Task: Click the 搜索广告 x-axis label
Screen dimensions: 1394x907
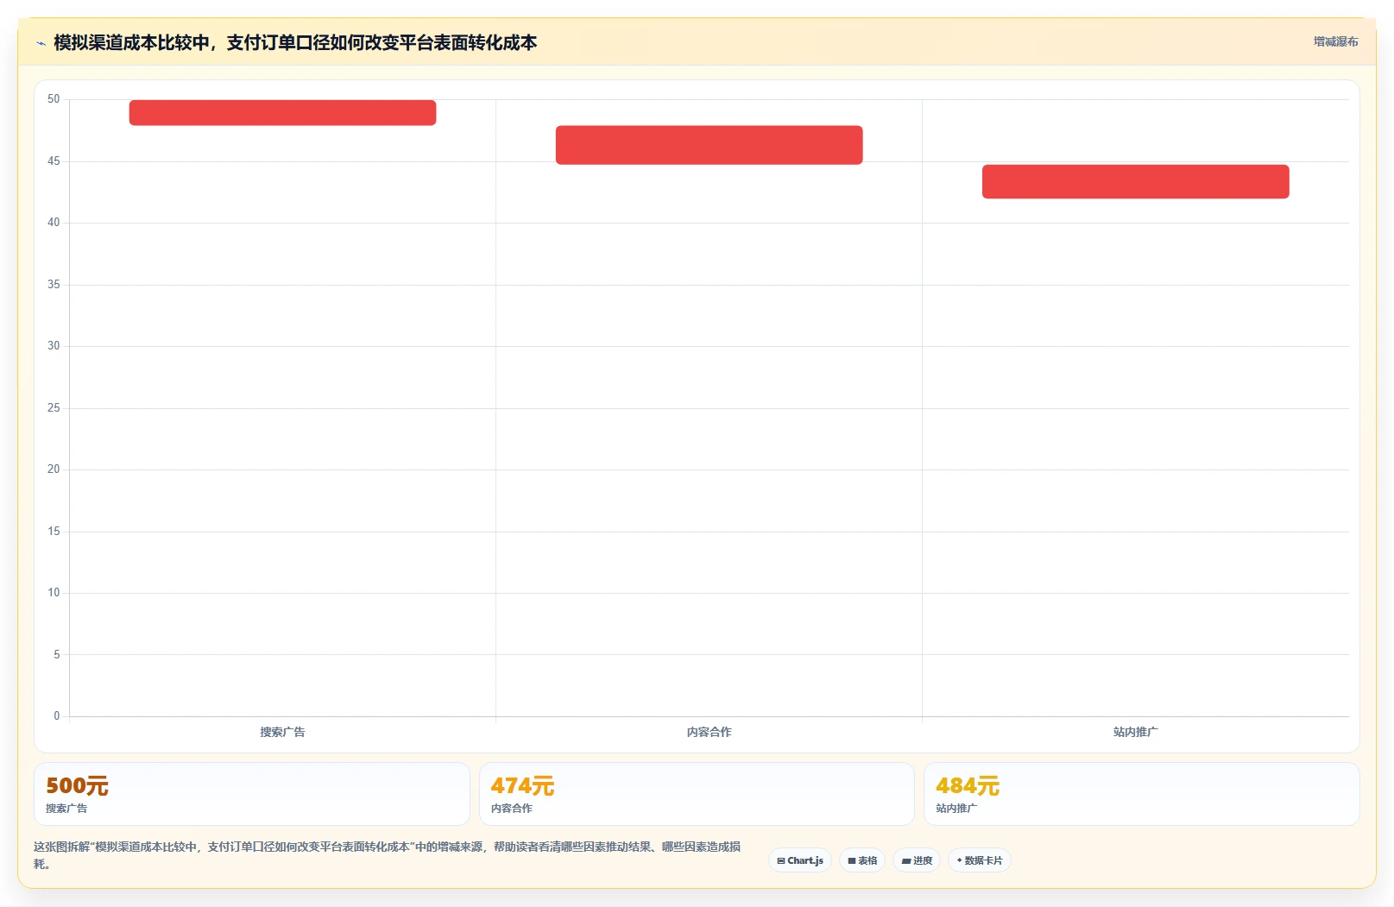Action: 282,732
